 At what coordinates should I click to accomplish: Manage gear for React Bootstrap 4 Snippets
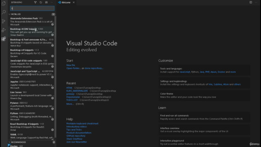click(x=53, y=130)
